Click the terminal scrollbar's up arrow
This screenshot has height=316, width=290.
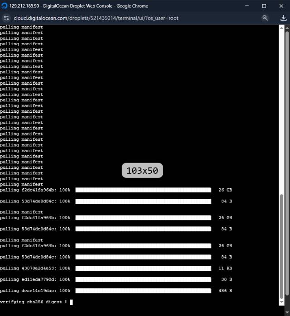click(282, 28)
